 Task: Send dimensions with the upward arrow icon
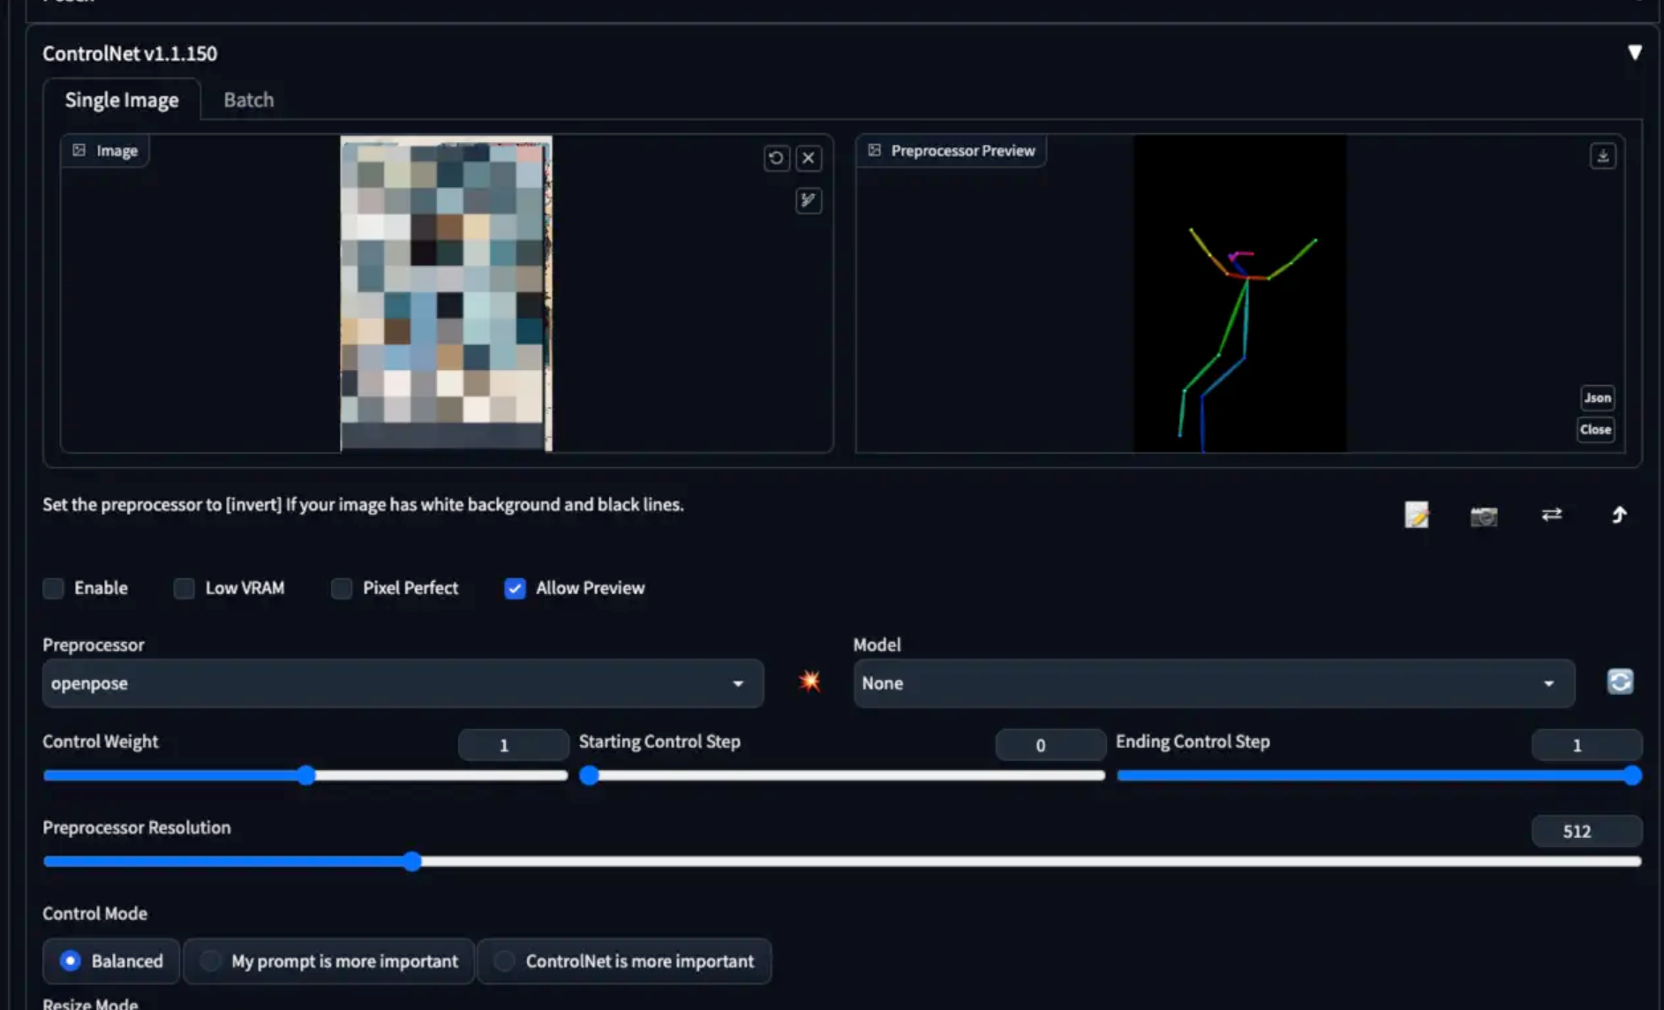(x=1618, y=514)
